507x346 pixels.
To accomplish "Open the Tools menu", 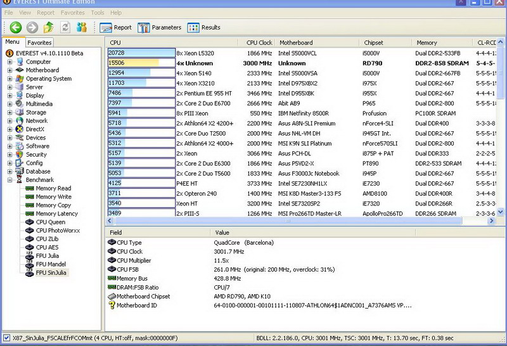I will (x=98, y=13).
